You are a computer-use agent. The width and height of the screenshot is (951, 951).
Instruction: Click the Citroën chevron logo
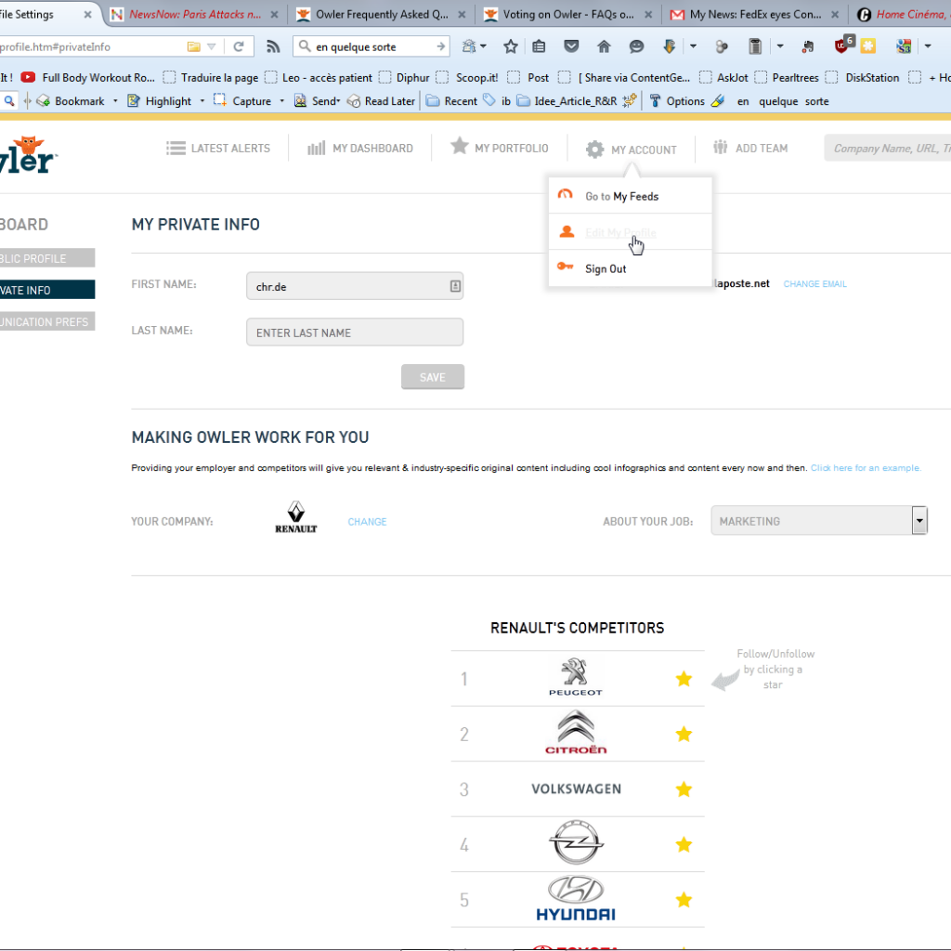(576, 733)
